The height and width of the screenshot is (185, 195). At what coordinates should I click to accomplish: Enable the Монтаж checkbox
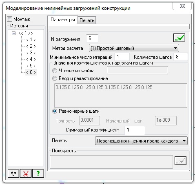(x=10, y=19)
